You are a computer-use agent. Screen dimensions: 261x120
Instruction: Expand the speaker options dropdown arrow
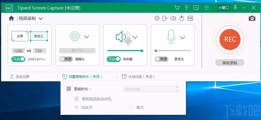(135, 37)
